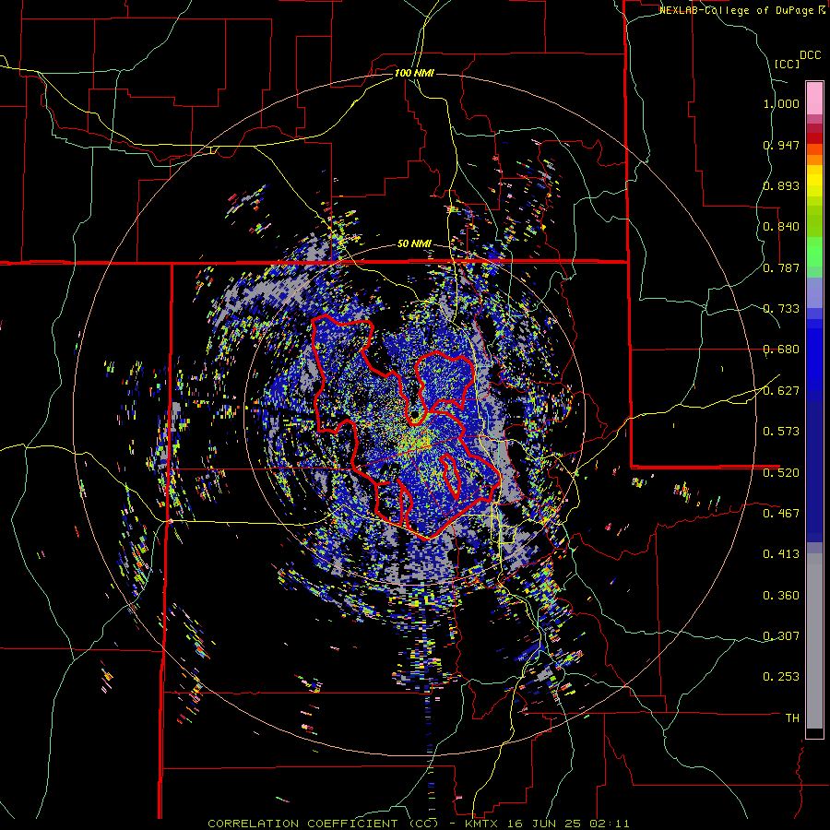830x830 pixels.
Task: Click the 16 JUN 25 date text
Action: tap(544, 824)
